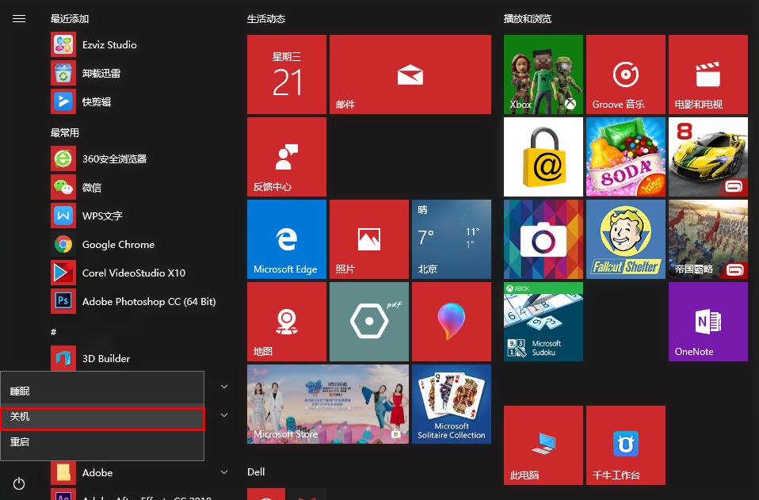Expand the chevron next to 睡眠
The width and height of the screenshot is (759, 500).
[224, 386]
